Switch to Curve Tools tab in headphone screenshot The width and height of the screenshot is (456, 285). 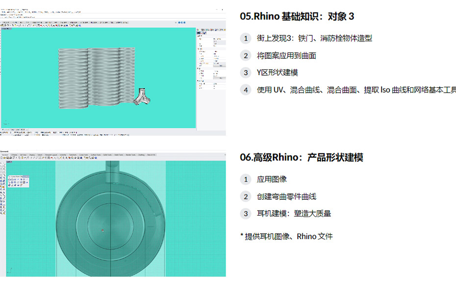click(x=83, y=155)
